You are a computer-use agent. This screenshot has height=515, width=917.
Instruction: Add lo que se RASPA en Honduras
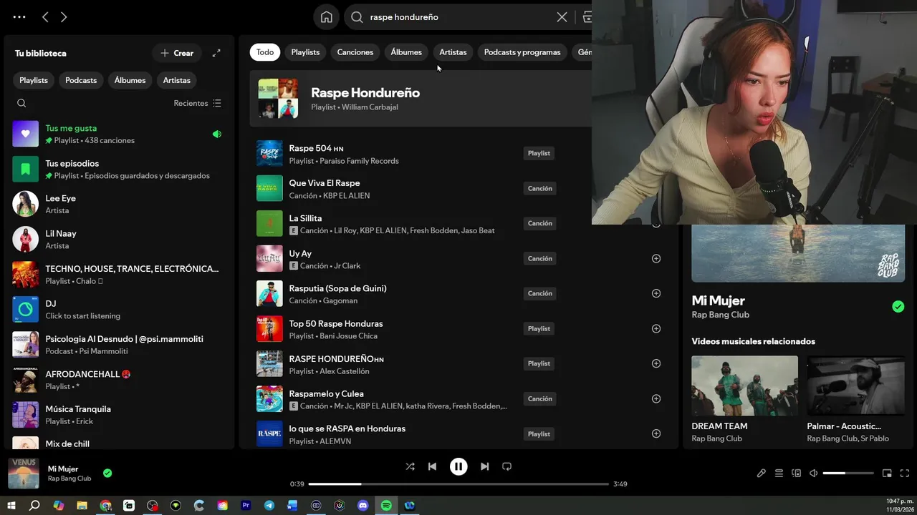pyautogui.click(x=656, y=433)
